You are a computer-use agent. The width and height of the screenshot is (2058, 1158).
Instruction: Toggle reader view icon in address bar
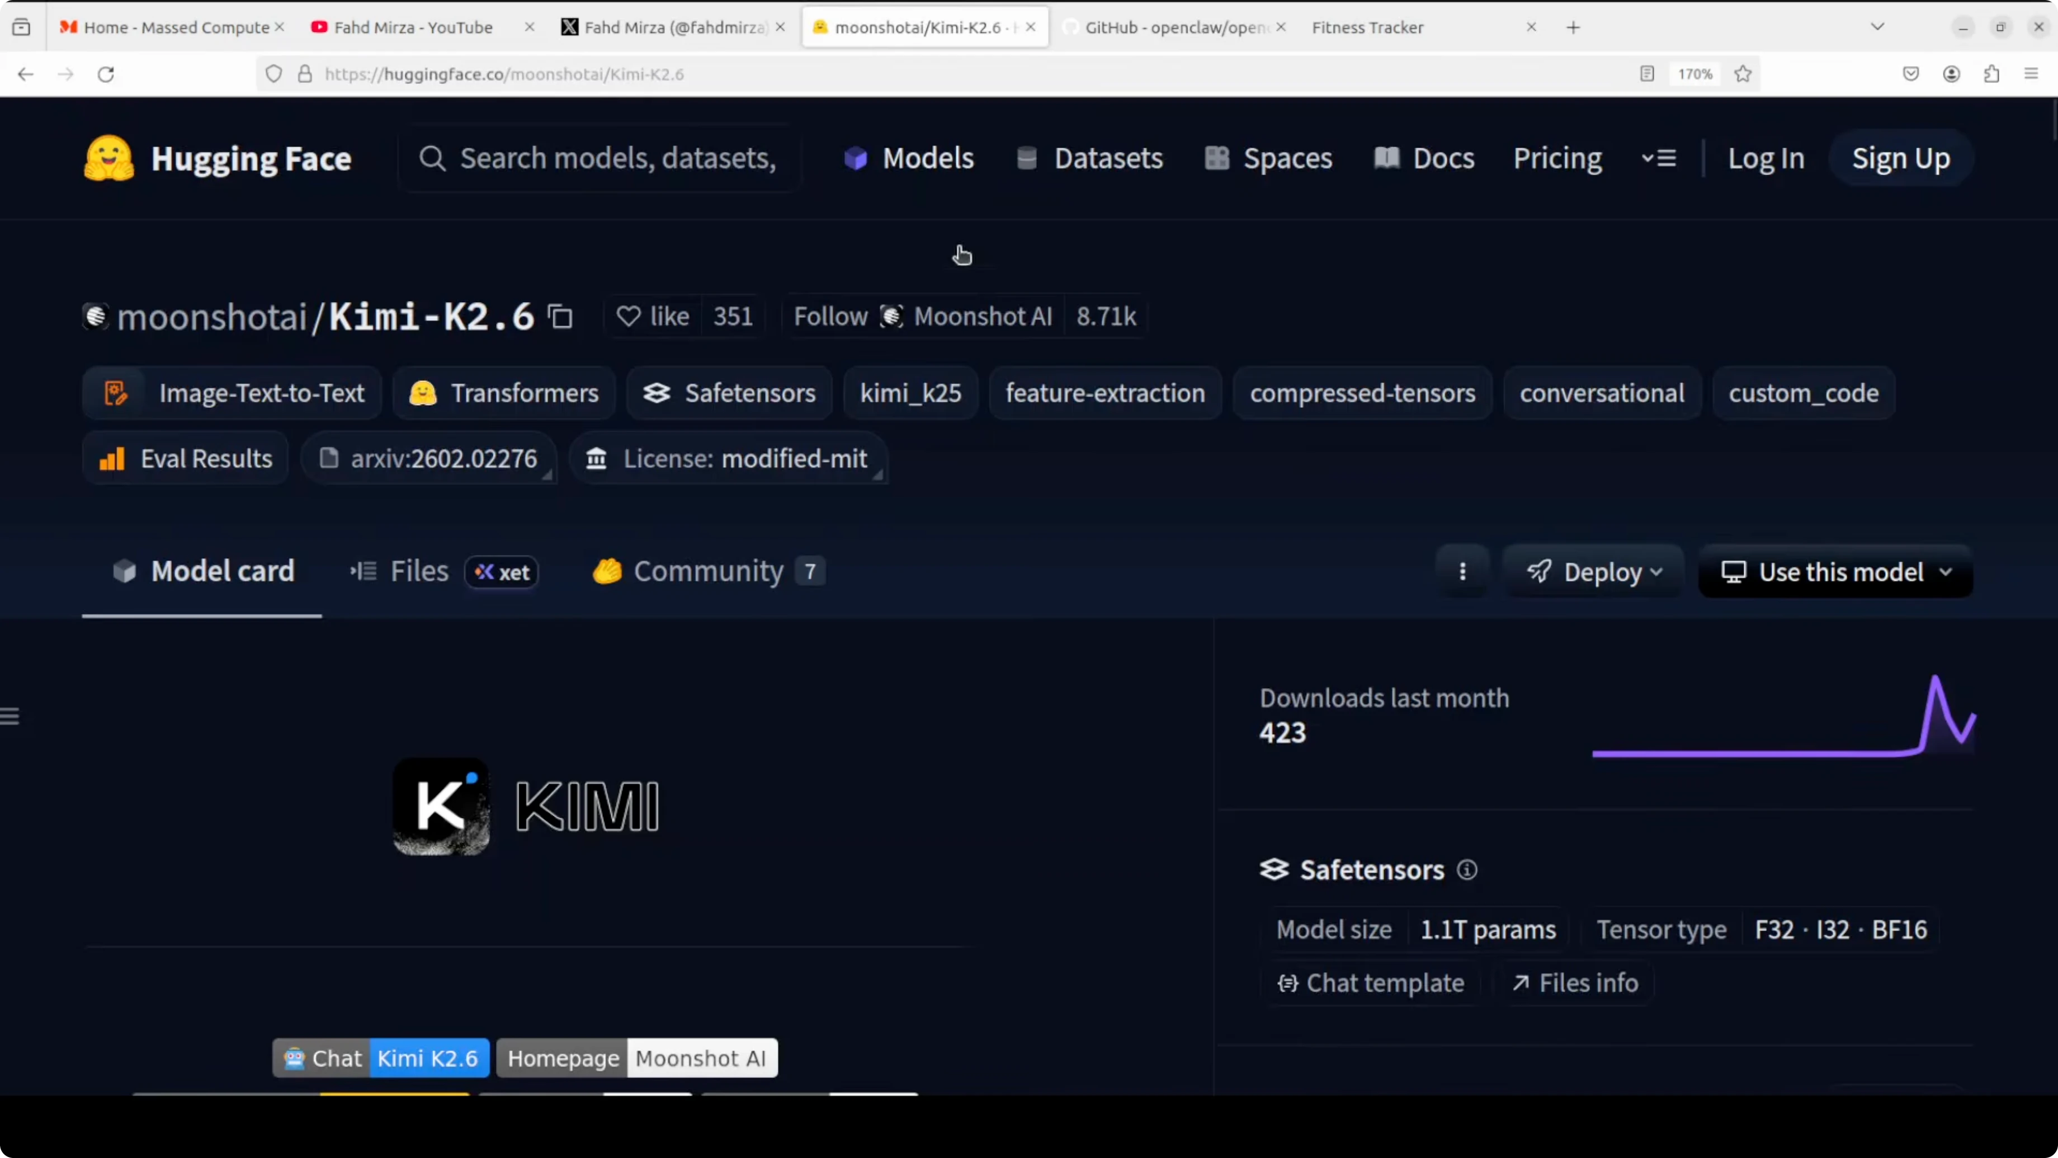[1646, 73]
